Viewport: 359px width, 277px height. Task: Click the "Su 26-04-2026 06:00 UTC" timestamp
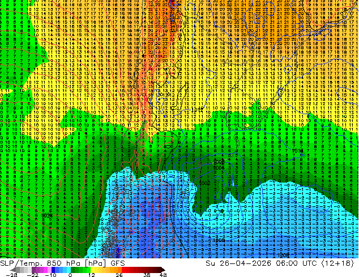coord(261,263)
